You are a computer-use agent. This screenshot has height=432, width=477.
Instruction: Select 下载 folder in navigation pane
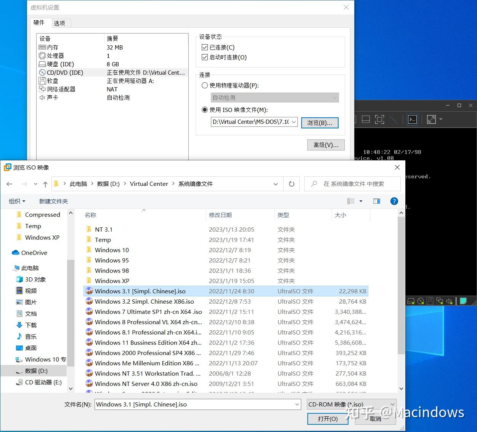pyautogui.click(x=26, y=325)
